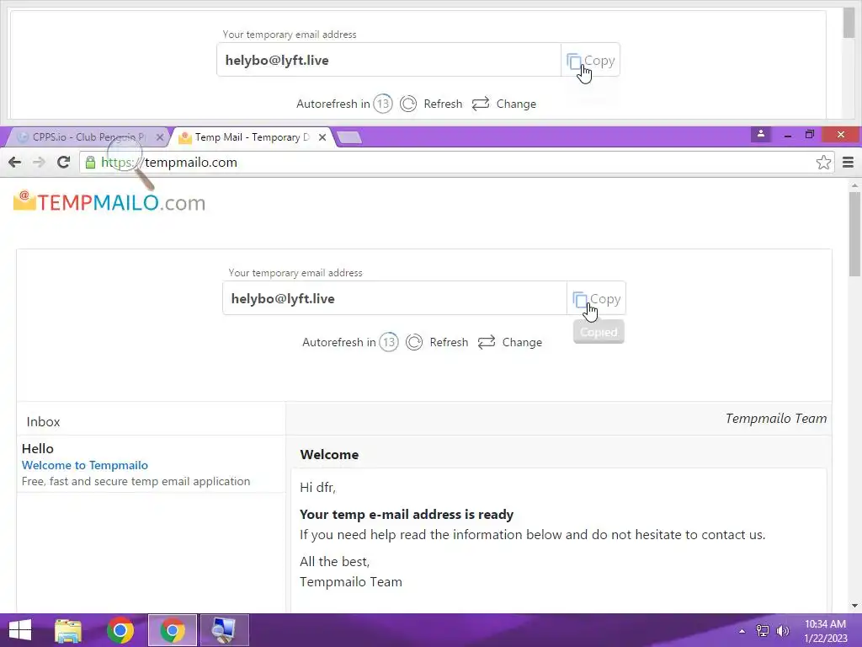Click the browser forward arrow
Viewport: 862px width, 647px height.
(x=39, y=163)
